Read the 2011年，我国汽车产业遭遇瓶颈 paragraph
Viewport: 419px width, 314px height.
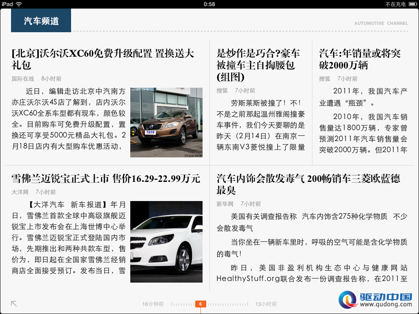pos(363,97)
